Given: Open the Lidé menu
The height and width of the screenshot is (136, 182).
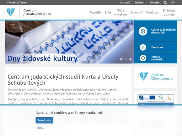Looking at the screenshot, I should click(x=108, y=12).
